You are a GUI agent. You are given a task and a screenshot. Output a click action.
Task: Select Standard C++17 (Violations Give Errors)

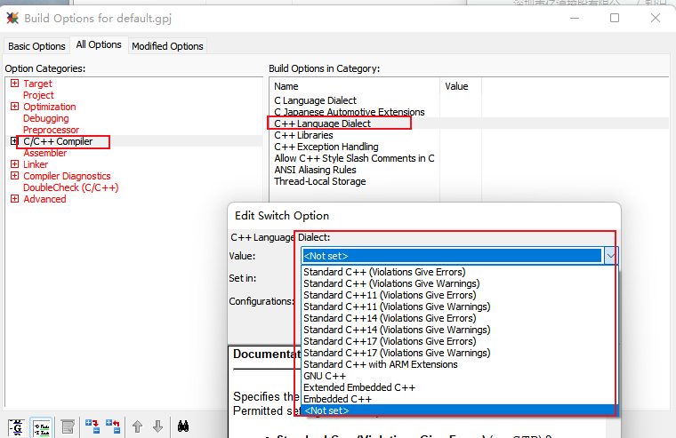[x=389, y=341]
